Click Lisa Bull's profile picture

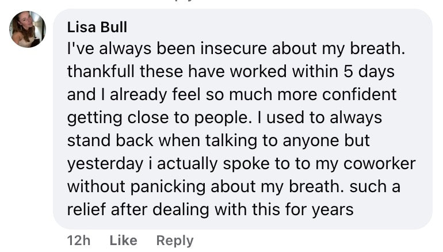click(27, 29)
